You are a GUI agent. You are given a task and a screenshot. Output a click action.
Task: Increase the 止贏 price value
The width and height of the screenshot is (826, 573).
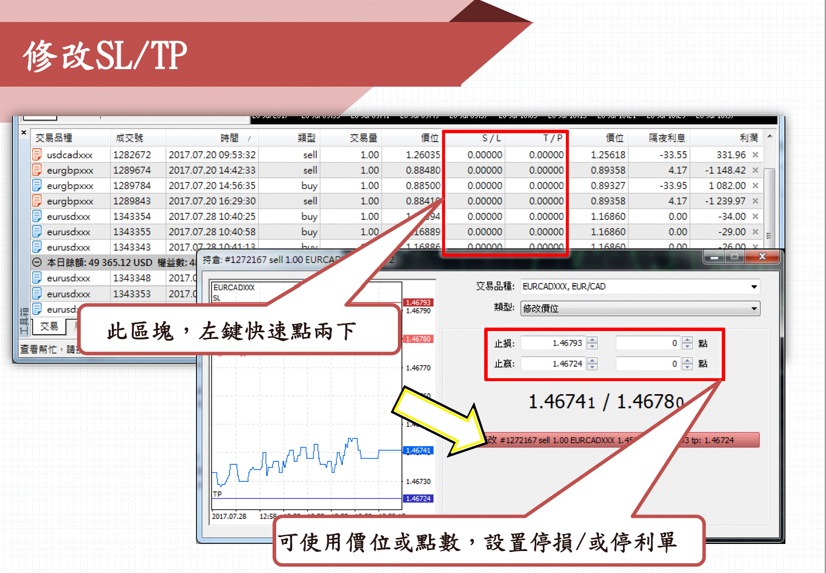(x=592, y=361)
